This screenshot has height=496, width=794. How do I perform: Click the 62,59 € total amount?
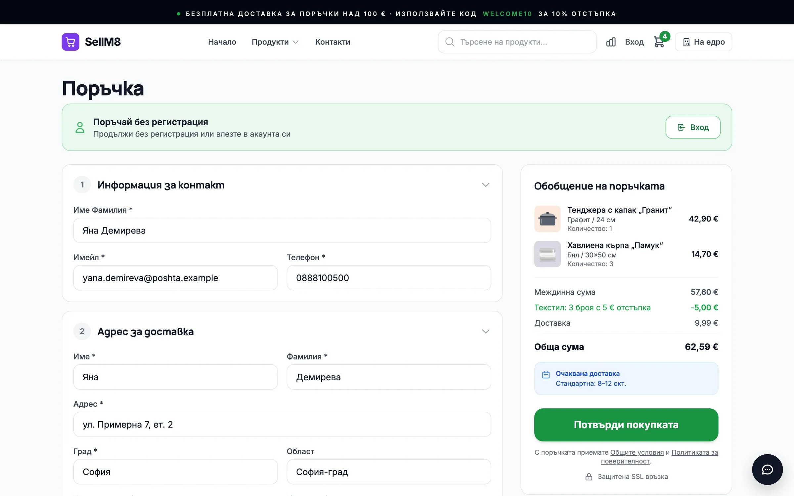pos(701,347)
